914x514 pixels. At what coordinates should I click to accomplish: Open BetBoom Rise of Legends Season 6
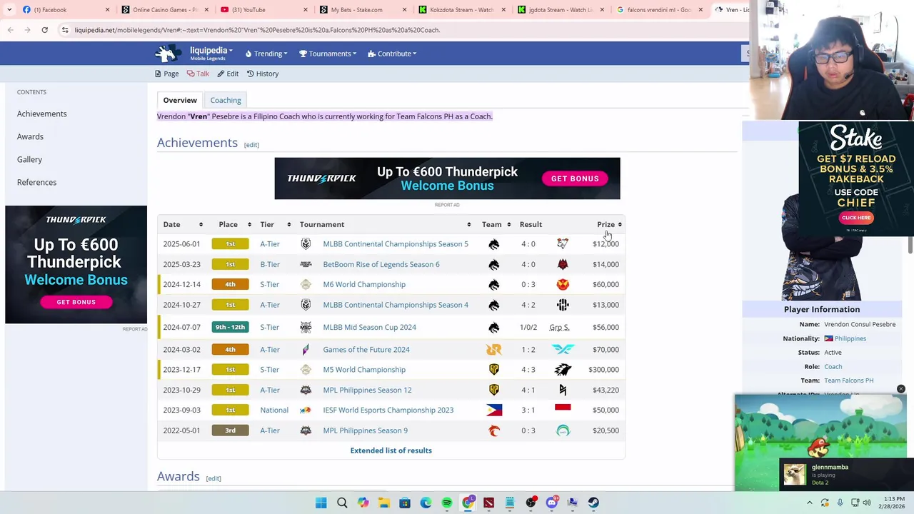tap(381, 264)
